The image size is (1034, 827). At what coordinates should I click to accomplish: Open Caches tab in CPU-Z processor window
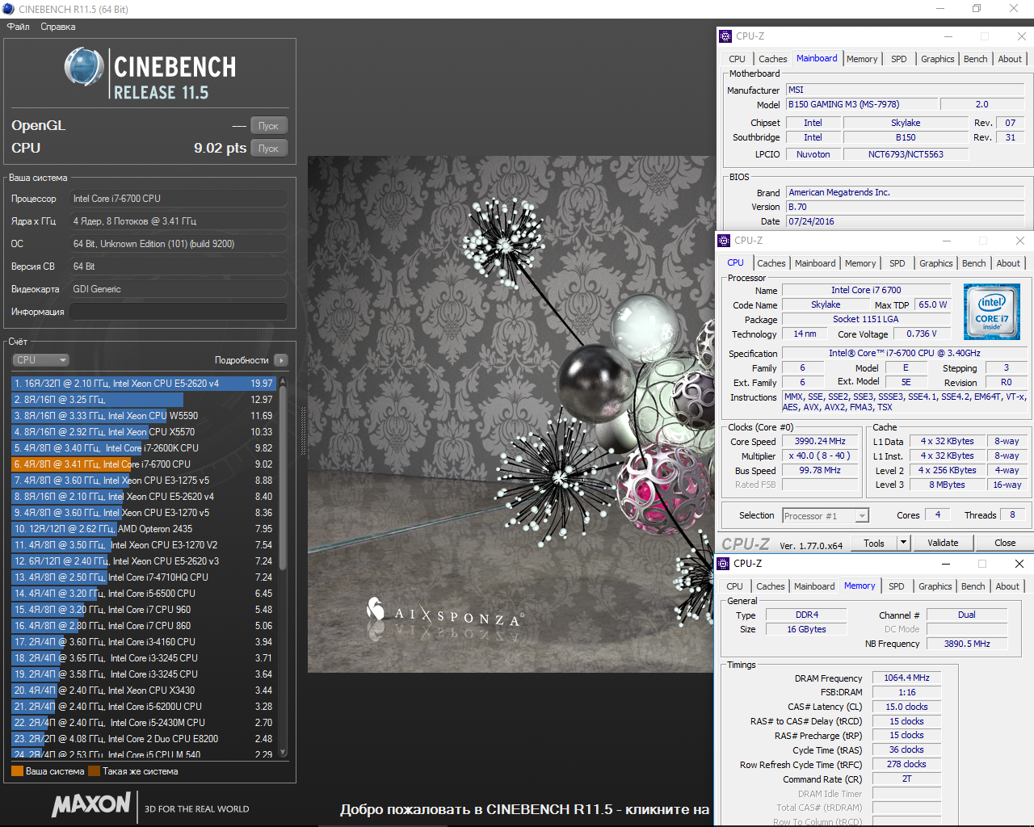coord(771,263)
